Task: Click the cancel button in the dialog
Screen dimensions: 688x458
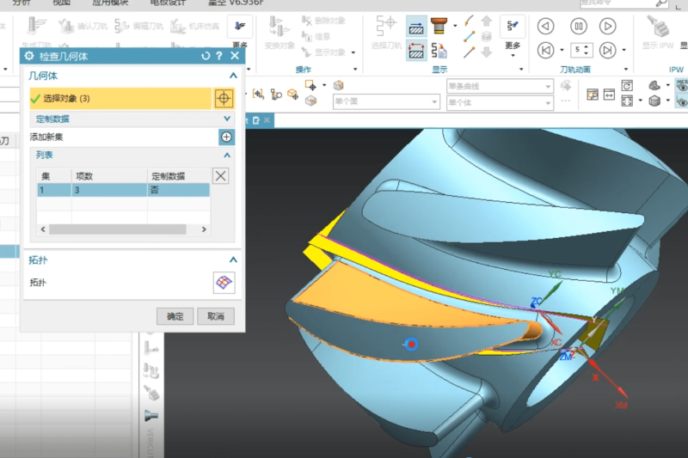Action: pyautogui.click(x=215, y=316)
